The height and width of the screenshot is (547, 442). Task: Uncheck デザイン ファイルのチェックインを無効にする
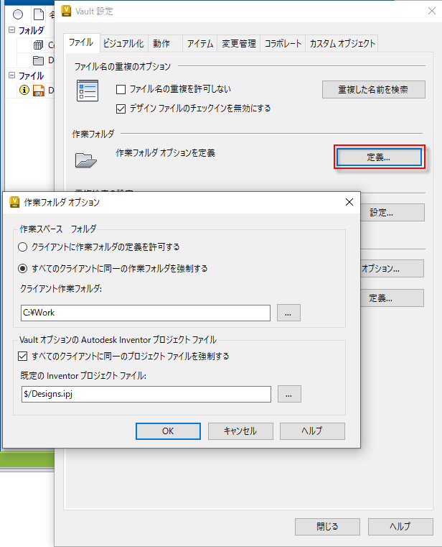121,109
